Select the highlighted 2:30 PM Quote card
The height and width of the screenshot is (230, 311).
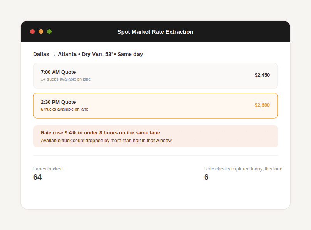tap(156, 106)
